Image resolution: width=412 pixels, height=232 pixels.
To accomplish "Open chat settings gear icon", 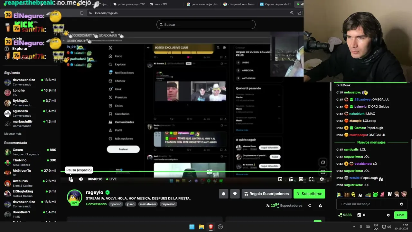I will pyautogui.click(x=388, y=215).
